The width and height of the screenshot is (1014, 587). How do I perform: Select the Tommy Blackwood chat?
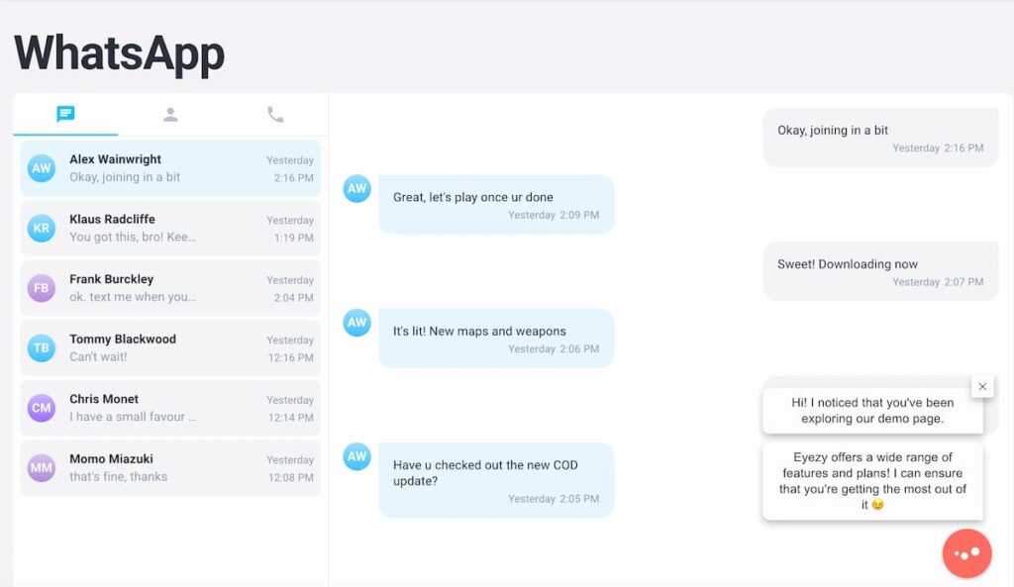pos(170,347)
